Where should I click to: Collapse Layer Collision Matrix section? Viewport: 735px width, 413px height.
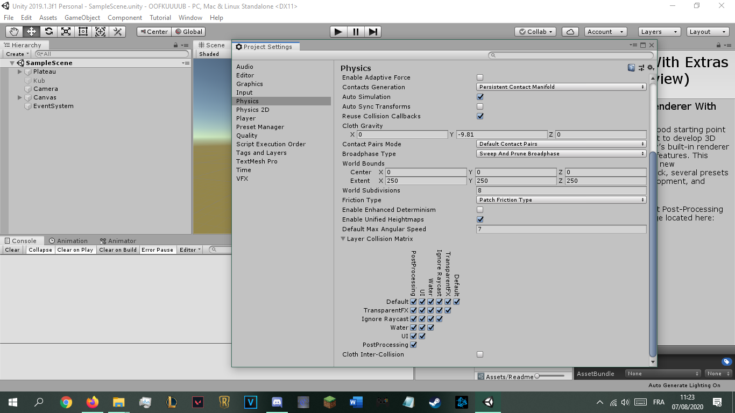click(343, 239)
